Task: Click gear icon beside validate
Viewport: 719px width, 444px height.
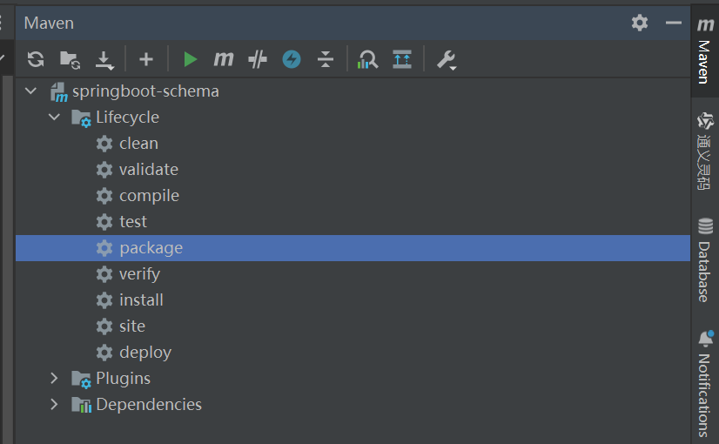Action: point(104,170)
